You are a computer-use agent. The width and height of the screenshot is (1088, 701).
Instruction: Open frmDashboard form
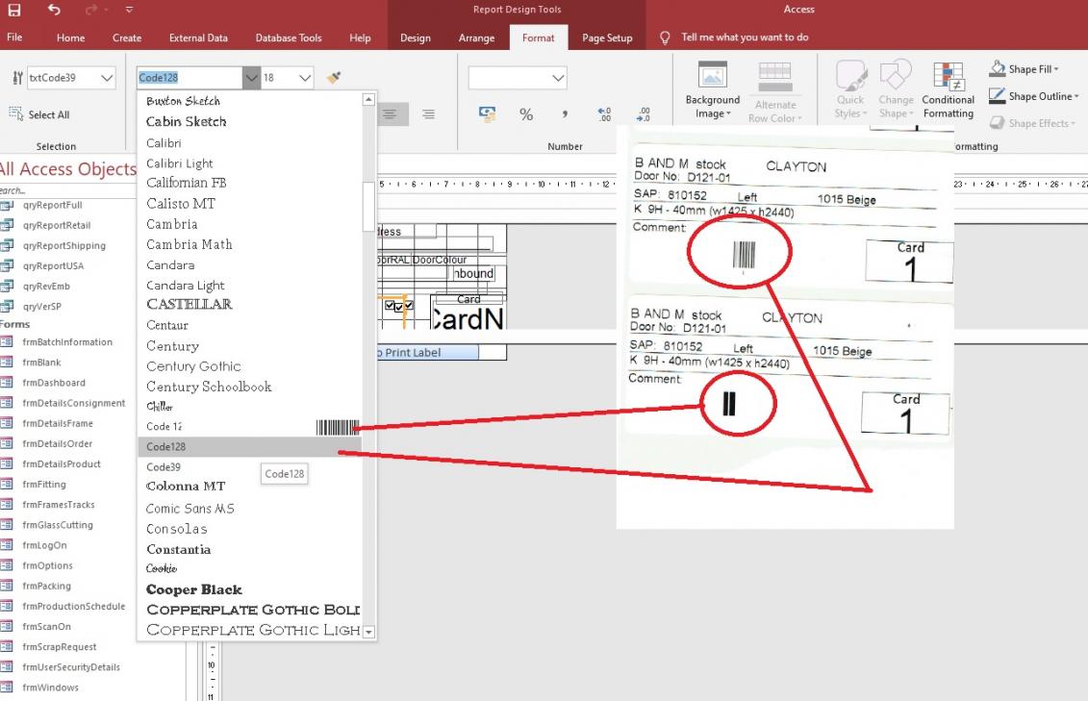tap(54, 383)
